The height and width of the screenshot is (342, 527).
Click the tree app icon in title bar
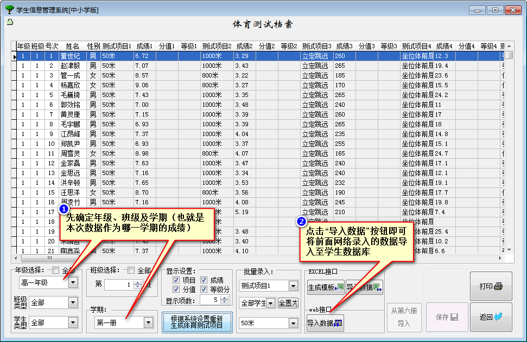tap(9, 9)
